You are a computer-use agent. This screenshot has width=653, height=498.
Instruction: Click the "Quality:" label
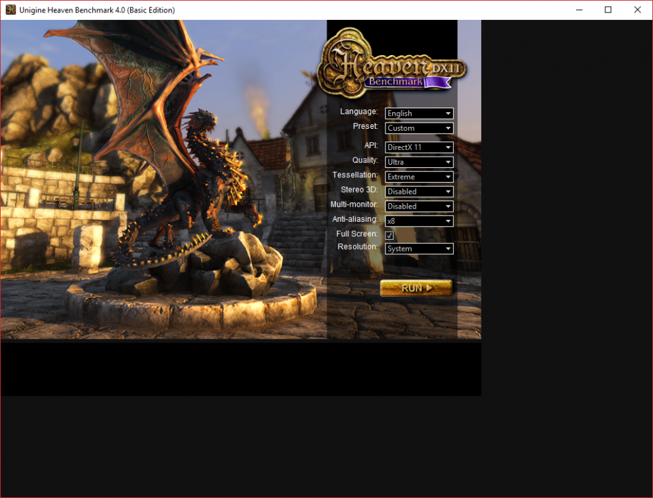click(x=365, y=161)
